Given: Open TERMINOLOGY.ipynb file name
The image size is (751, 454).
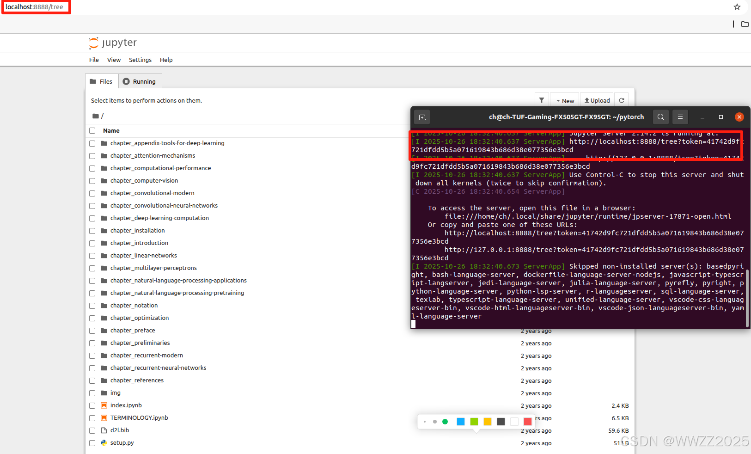Looking at the screenshot, I should (x=139, y=418).
